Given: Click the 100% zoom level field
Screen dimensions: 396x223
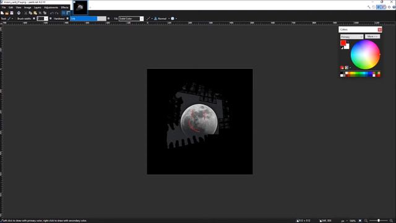Looking at the screenshot, I should (353, 221).
